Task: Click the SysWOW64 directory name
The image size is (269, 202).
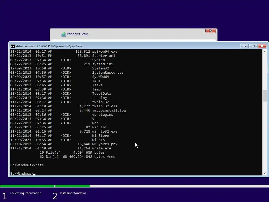Action: [x=101, y=77]
